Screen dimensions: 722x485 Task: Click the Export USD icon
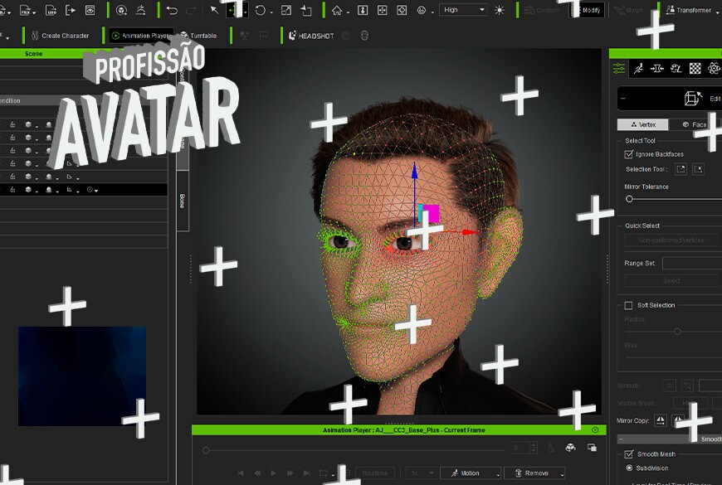pyautogui.click(x=51, y=10)
